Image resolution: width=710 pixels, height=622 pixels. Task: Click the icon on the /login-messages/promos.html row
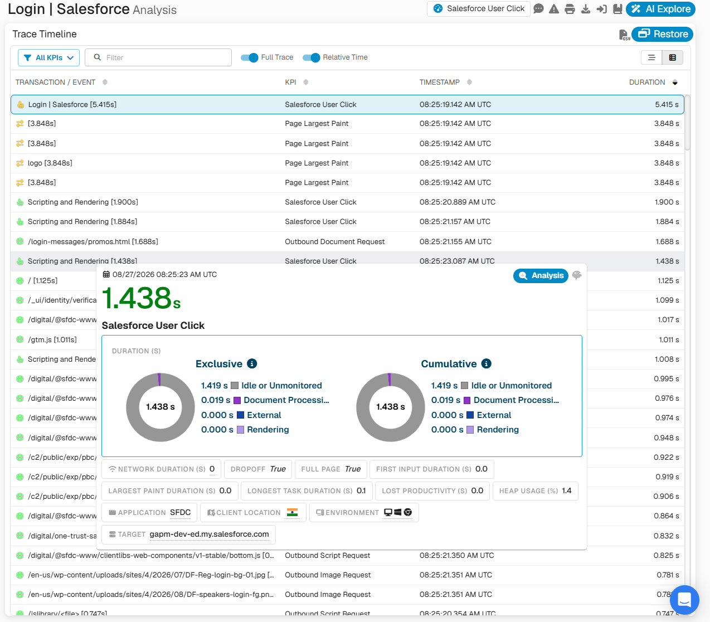[20, 241]
